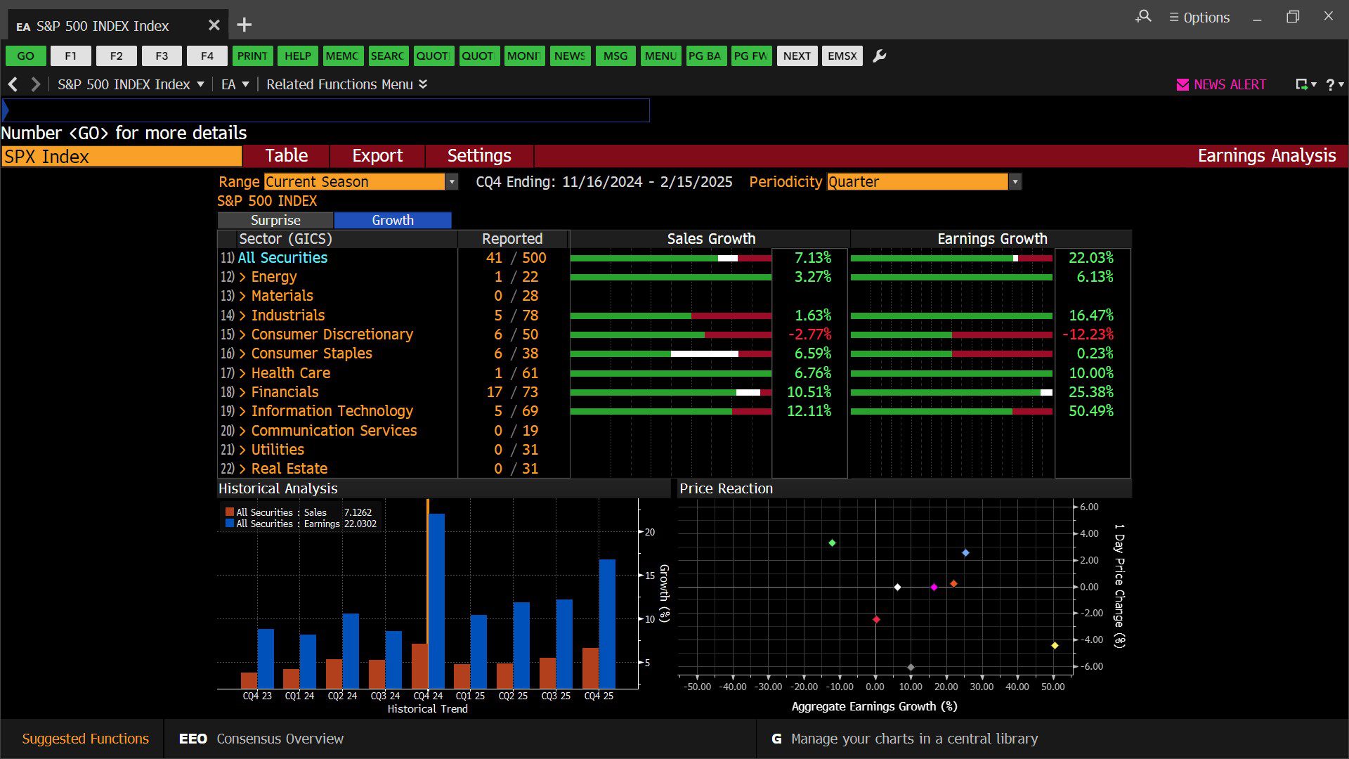
Task: Click the wrench settings icon
Action: 879,56
